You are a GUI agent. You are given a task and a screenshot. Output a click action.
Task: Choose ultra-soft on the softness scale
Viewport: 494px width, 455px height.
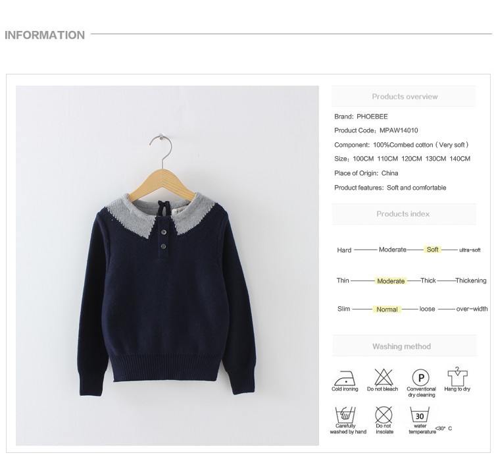point(470,250)
